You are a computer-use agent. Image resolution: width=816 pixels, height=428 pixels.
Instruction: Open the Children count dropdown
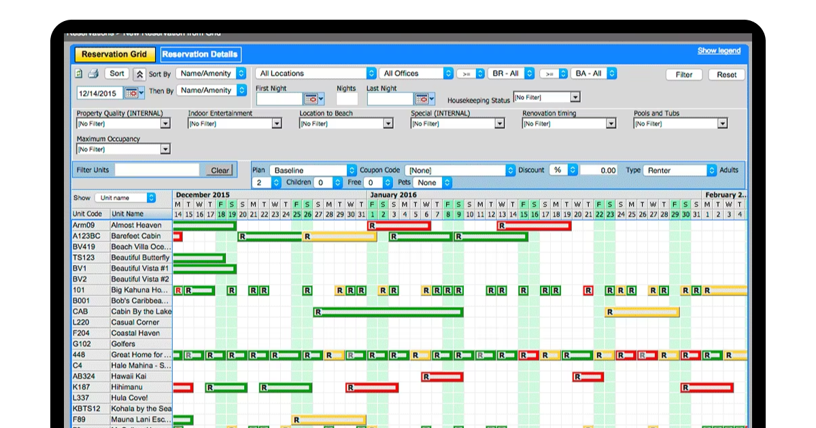pos(328,183)
